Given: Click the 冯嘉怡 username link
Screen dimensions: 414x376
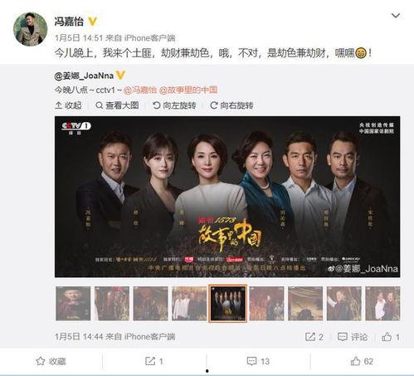Looking at the screenshot, I should click(x=69, y=22).
